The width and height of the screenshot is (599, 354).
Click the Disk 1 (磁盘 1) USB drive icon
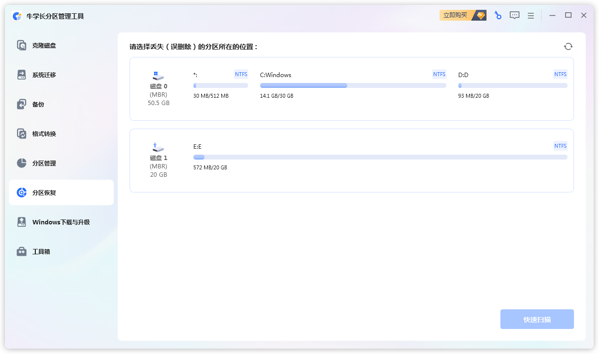pyautogui.click(x=158, y=147)
